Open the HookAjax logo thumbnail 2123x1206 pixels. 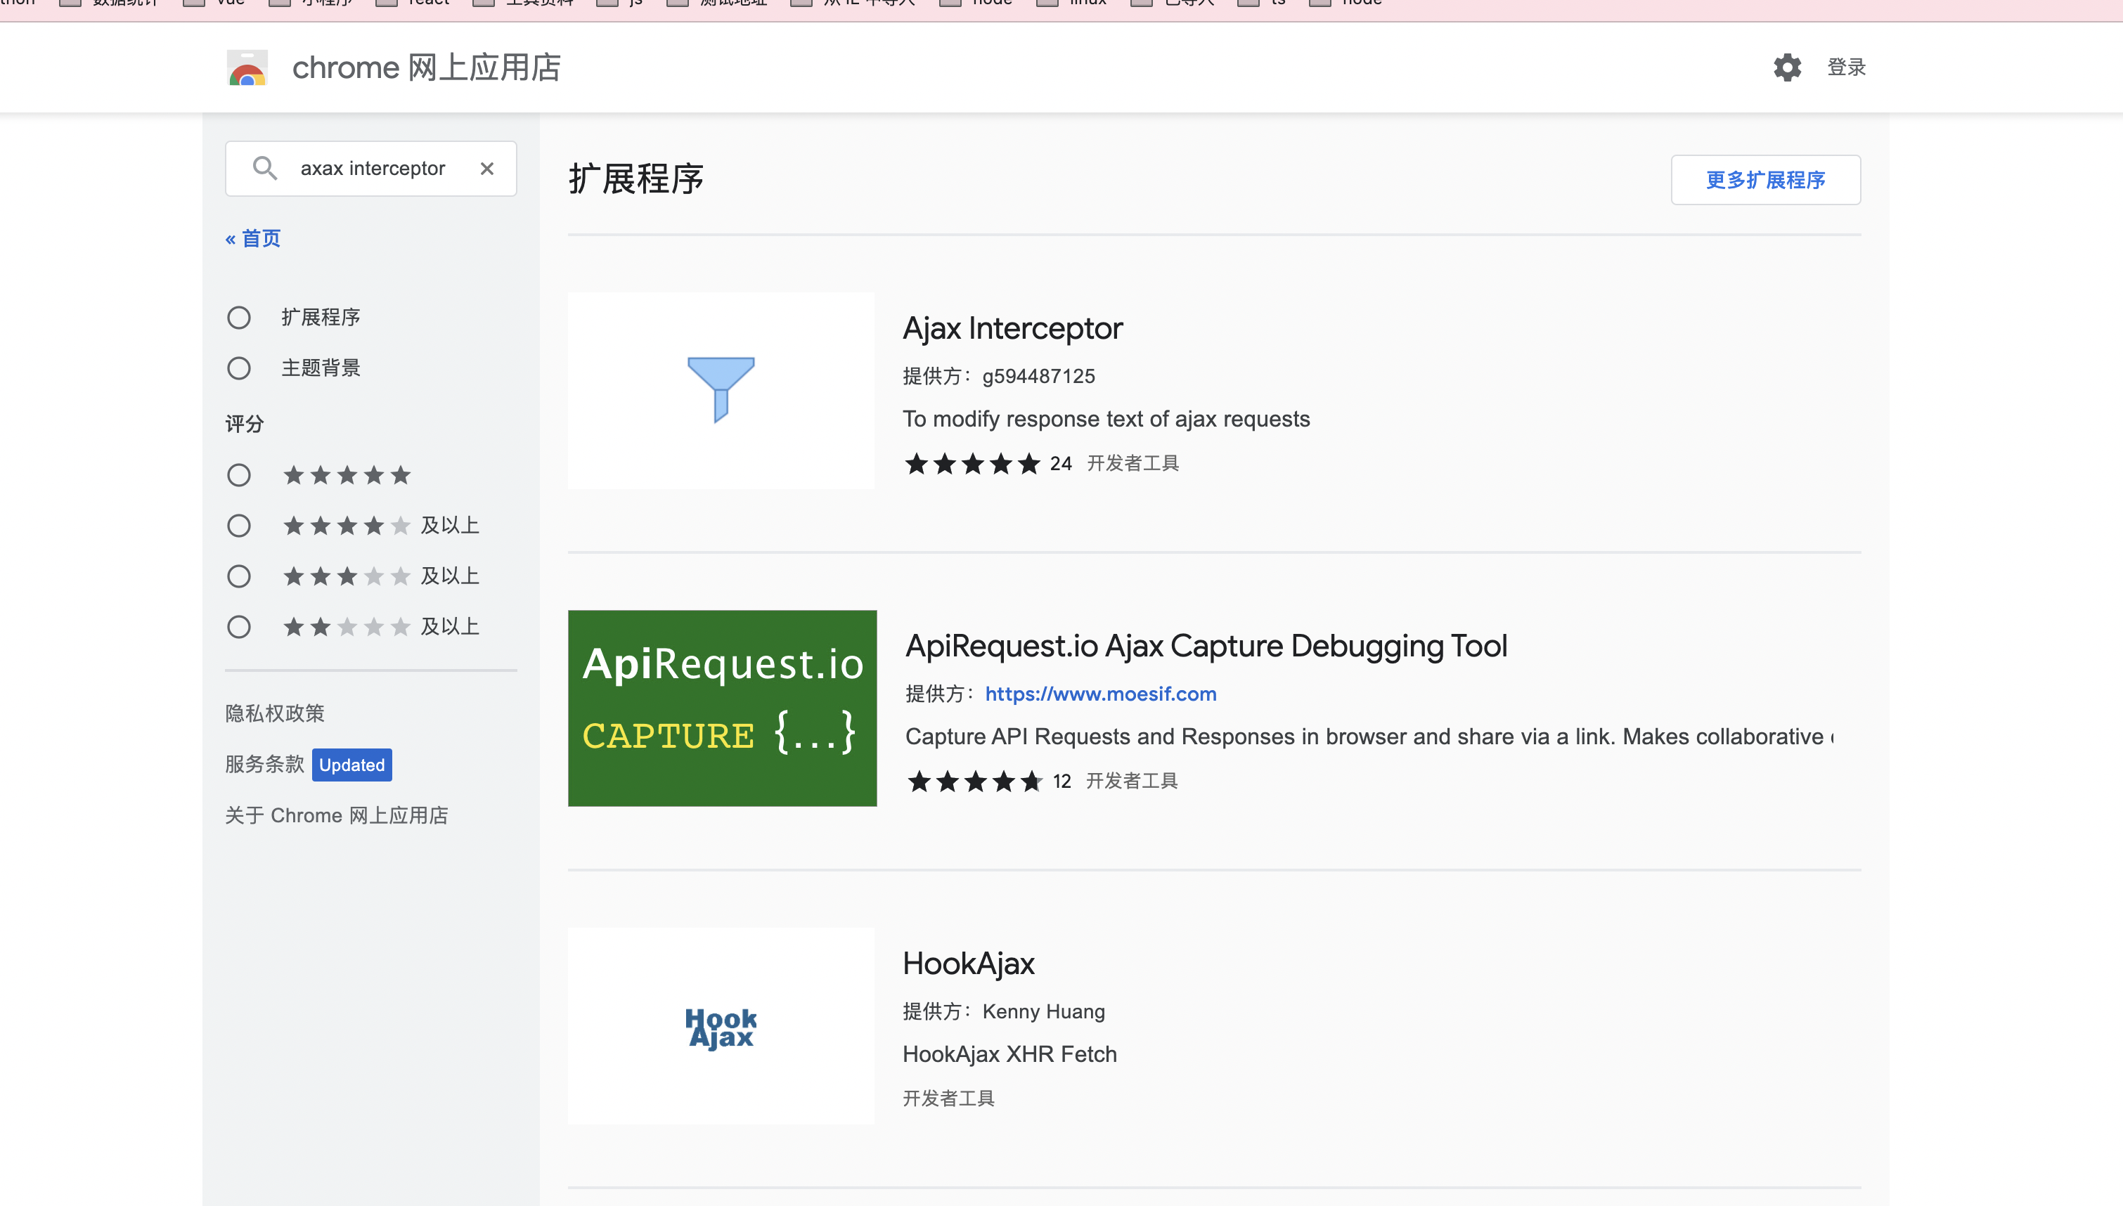point(721,1025)
